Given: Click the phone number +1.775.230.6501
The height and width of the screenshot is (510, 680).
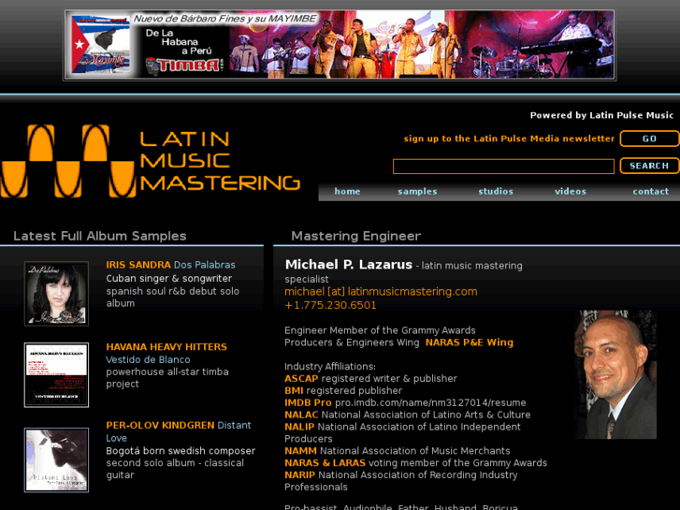Looking at the screenshot, I should [x=330, y=305].
